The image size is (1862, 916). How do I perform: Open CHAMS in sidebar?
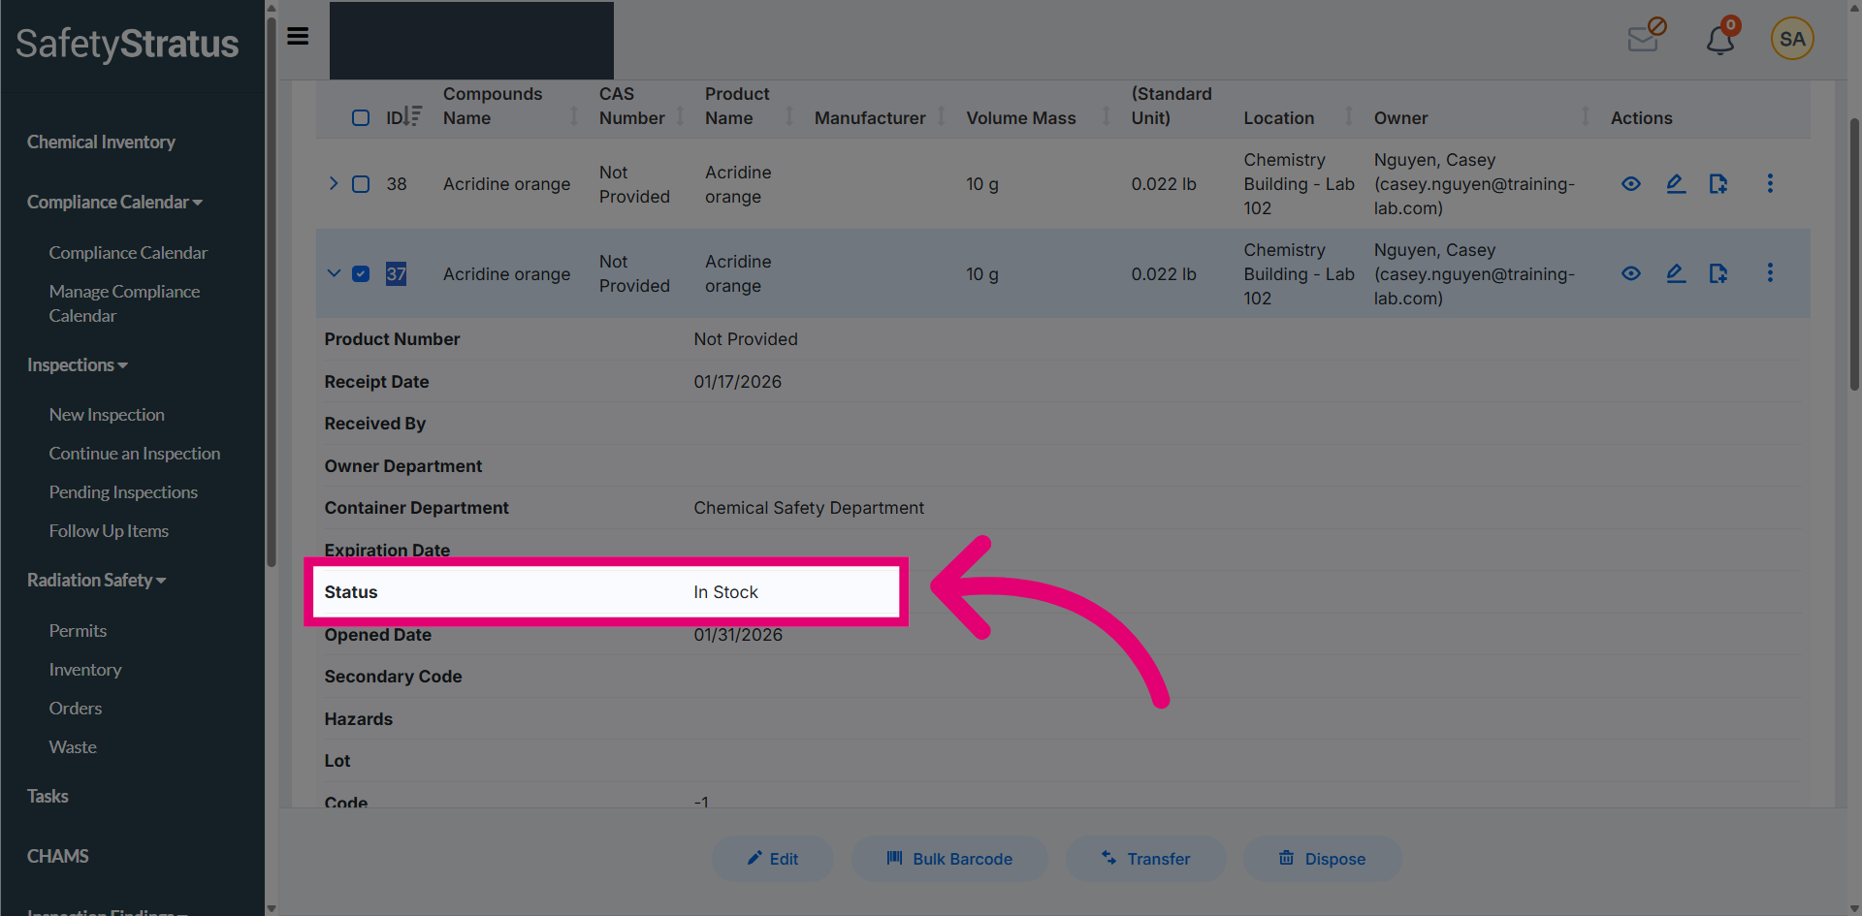point(57,856)
